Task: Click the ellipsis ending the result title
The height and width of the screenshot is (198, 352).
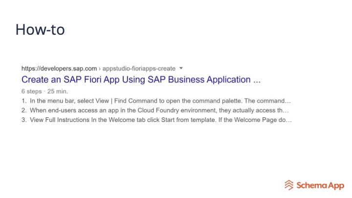Action: click(257, 80)
